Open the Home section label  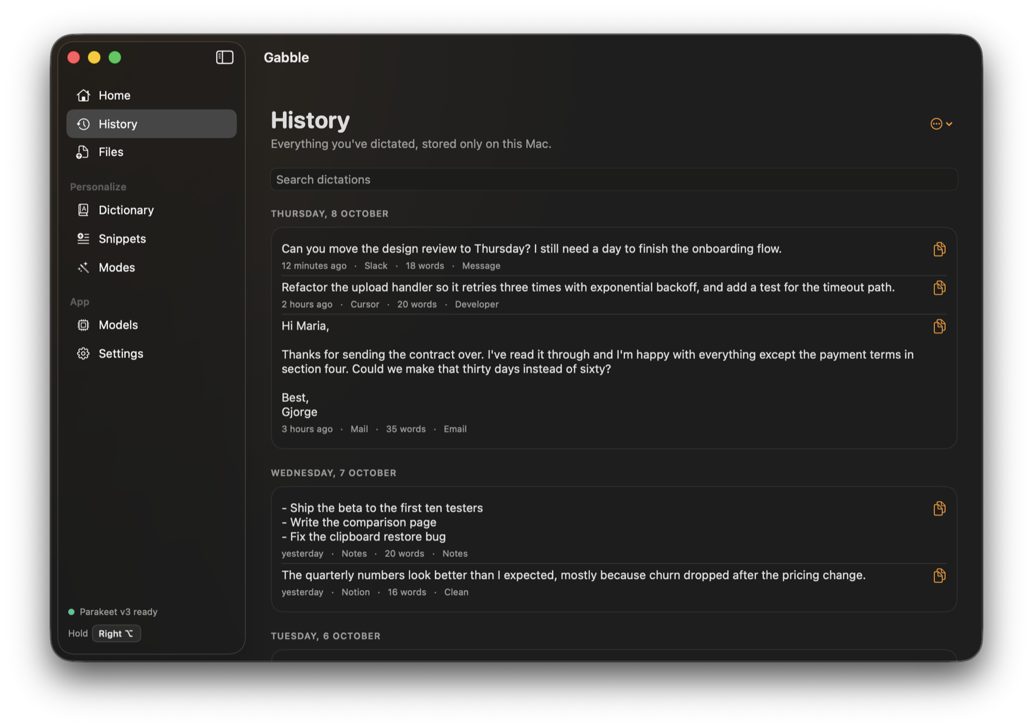[114, 95]
